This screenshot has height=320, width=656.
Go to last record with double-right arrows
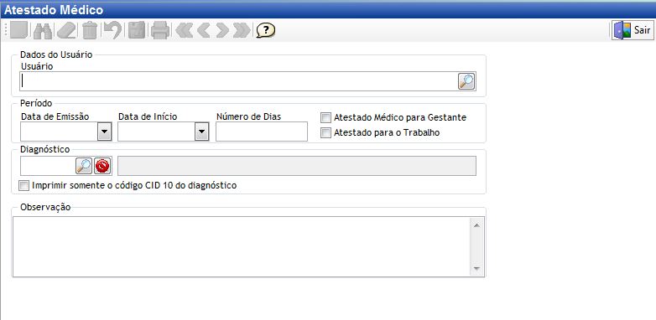tap(242, 30)
